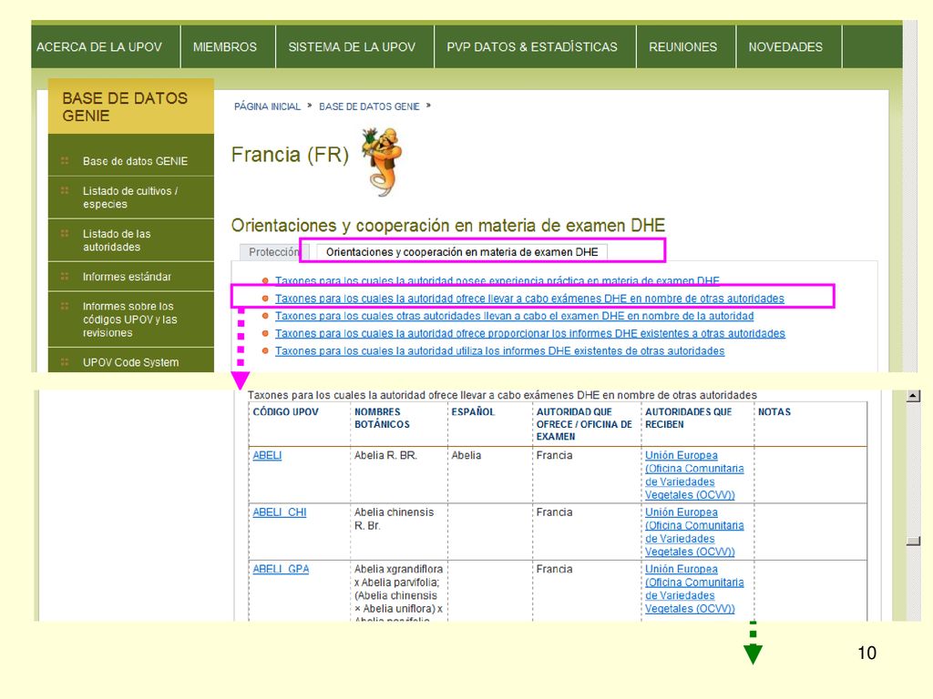Open Unión Europea link in ABELI row
The image size is (933, 699).
pyautogui.click(x=694, y=475)
